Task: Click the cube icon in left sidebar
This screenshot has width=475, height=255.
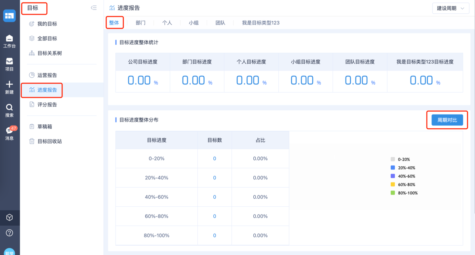Action: point(9,217)
